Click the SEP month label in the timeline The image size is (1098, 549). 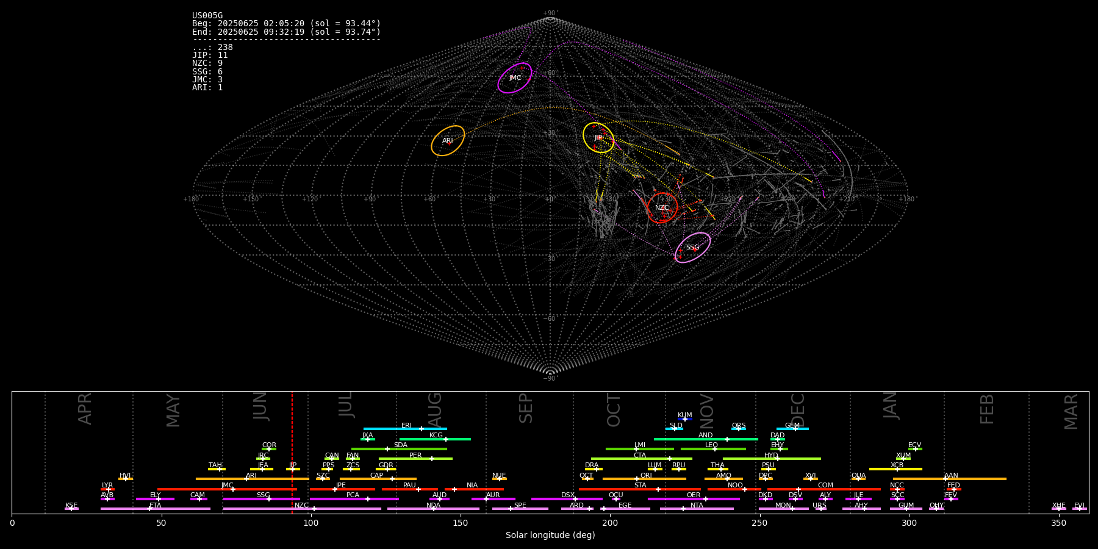tap(526, 408)
